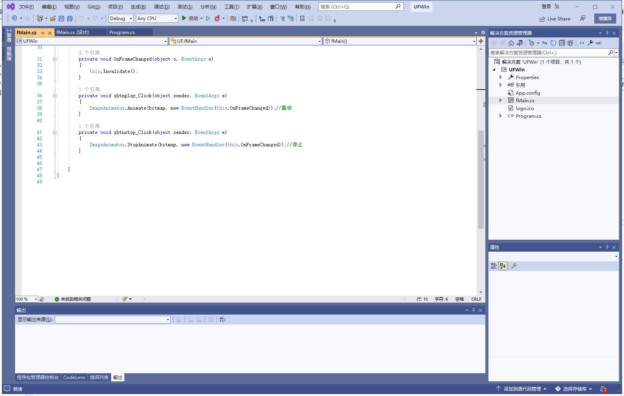The height and width of the screenshot is (396, 624).
Task: Collapse the UFWin project node
Action: click(494, 69)
